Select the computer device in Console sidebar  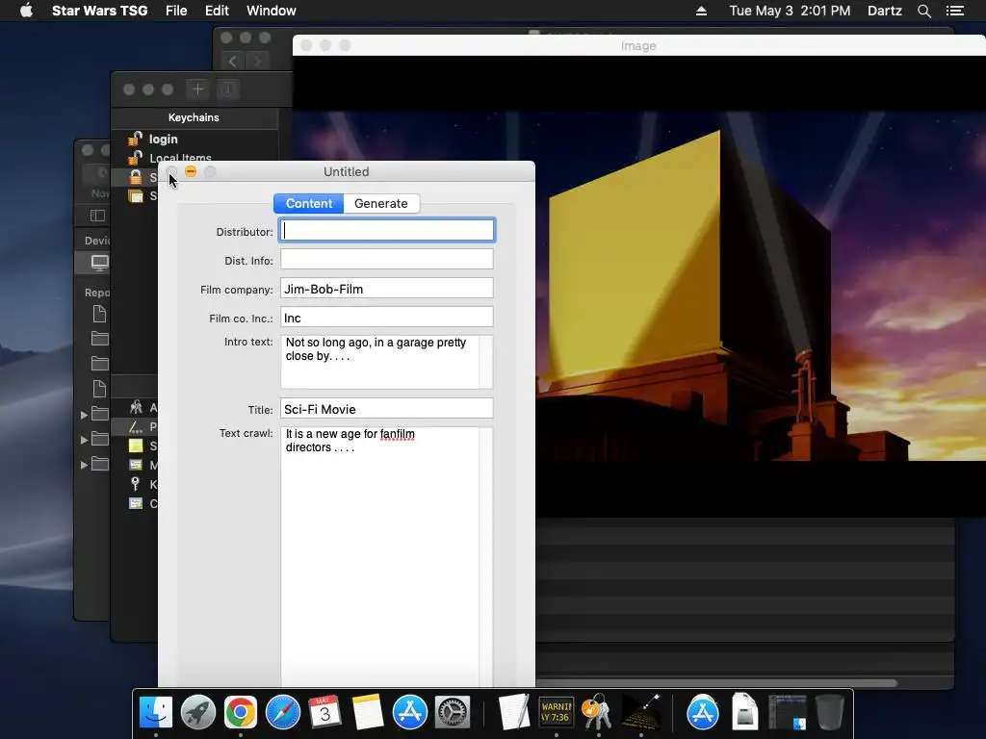point(100,262)
